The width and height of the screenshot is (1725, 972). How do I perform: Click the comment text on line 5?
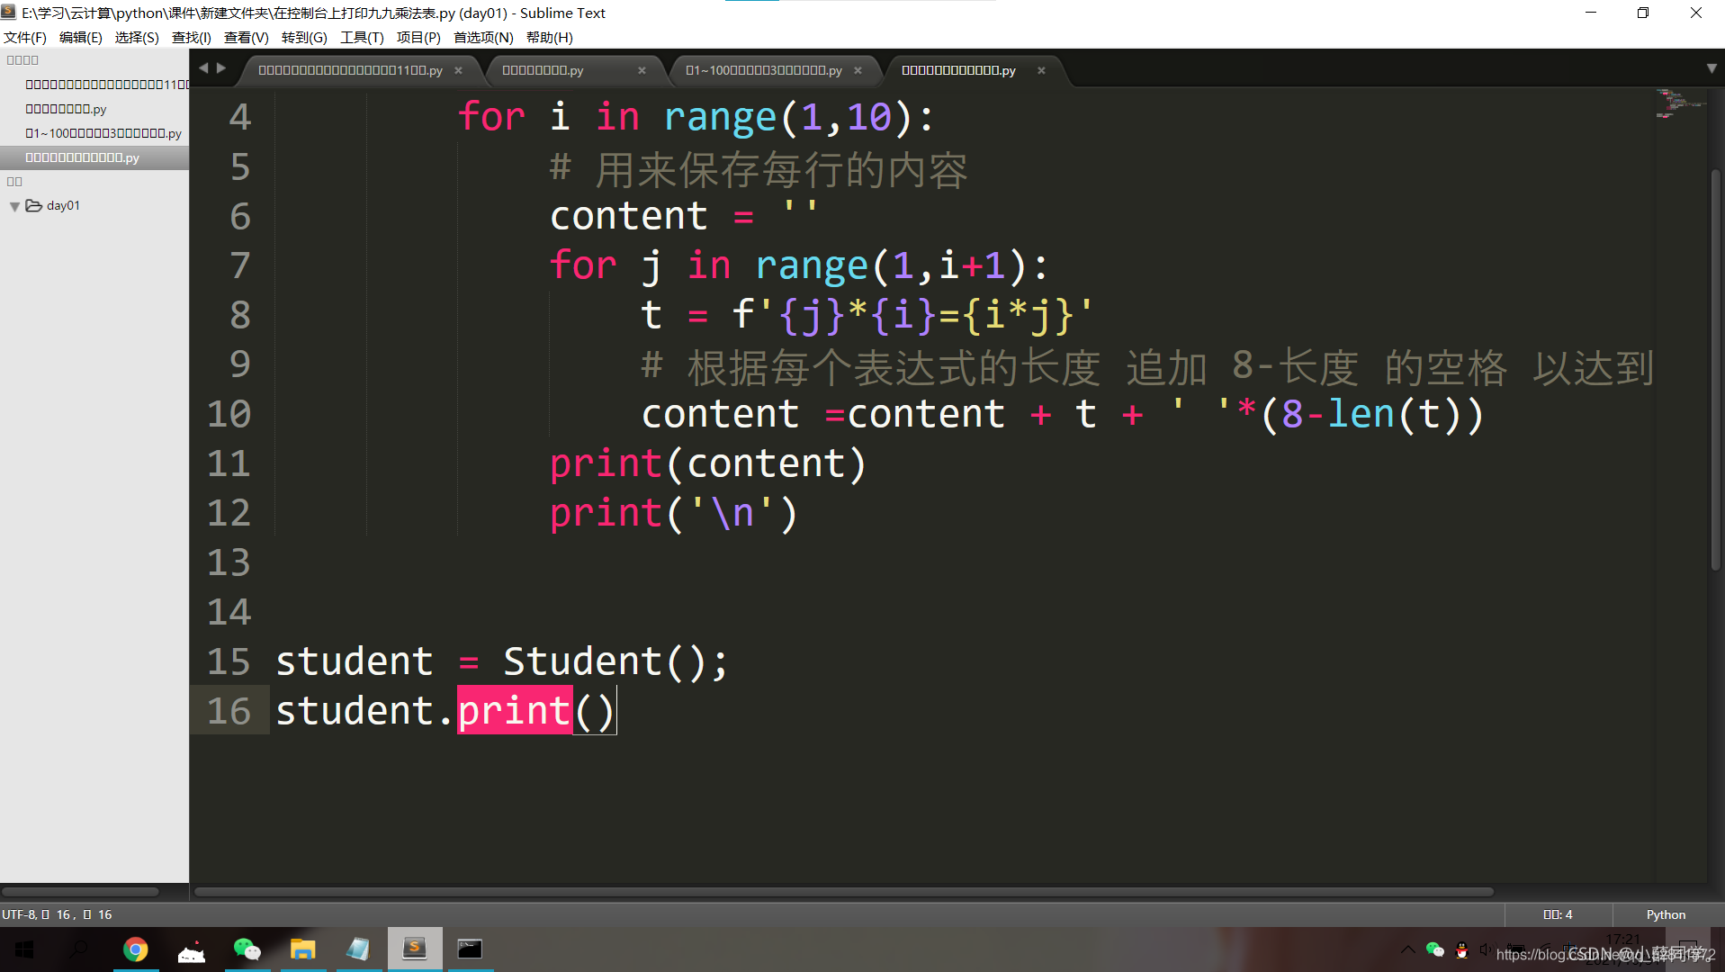759,169
